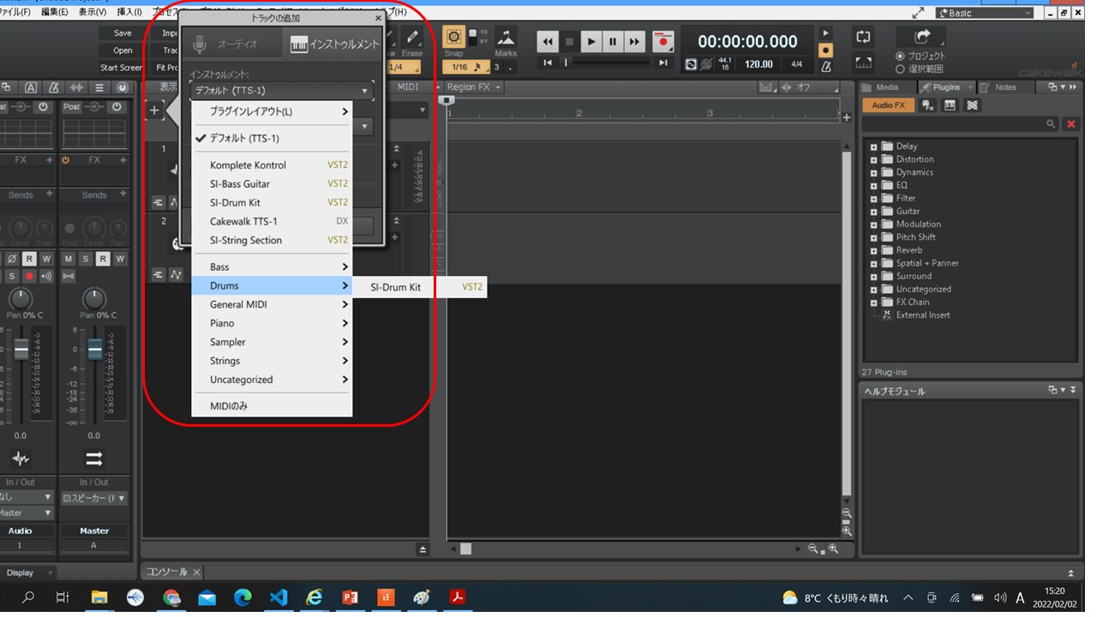Viewport: 1097px width, 617px height.
Task: Open the Basic workspace dropdown
Action: point(985,13)
